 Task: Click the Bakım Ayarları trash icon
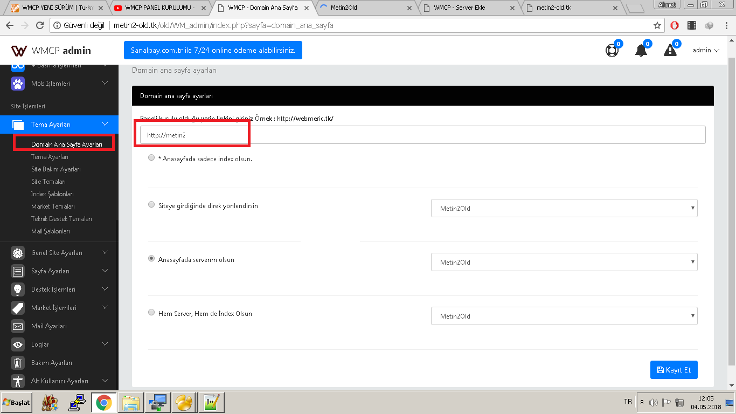(x=18, y=363)
